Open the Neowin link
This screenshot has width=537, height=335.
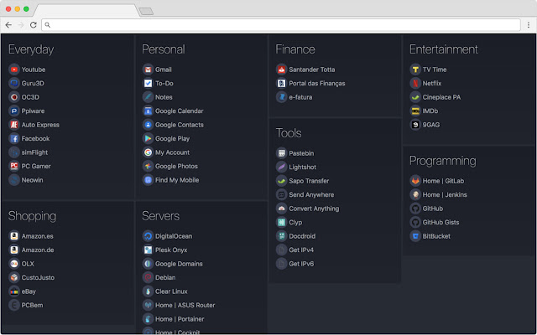32,180
